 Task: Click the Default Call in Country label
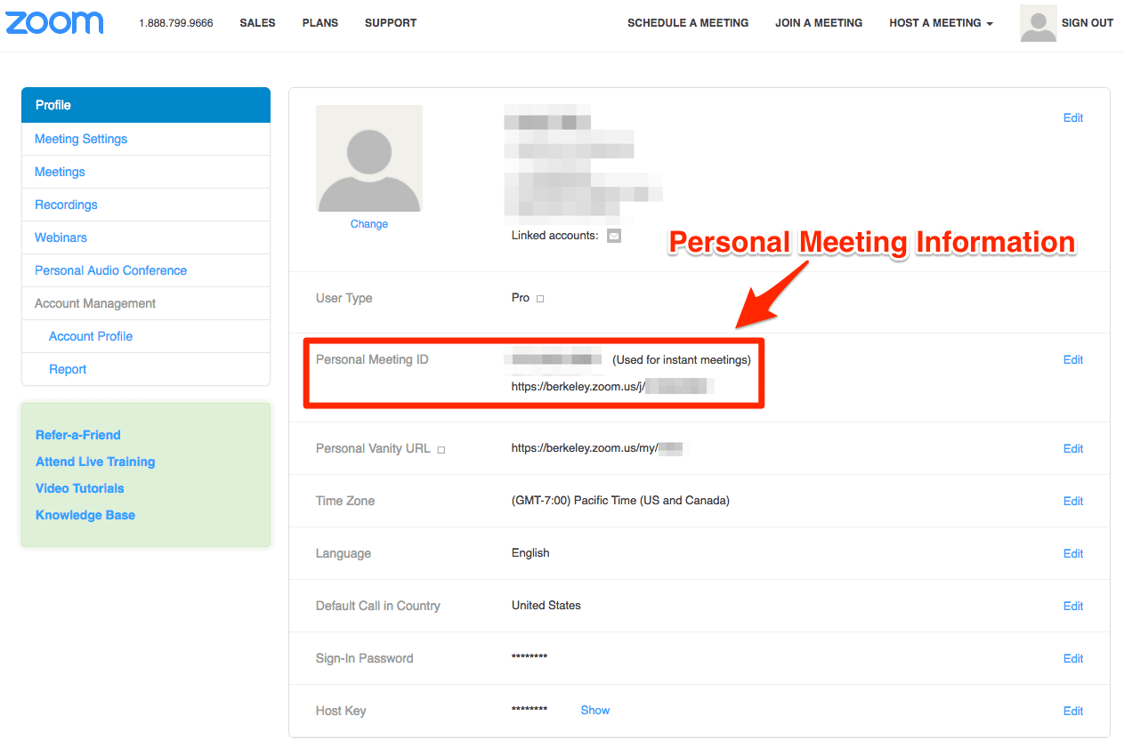[x=378, y=606]
